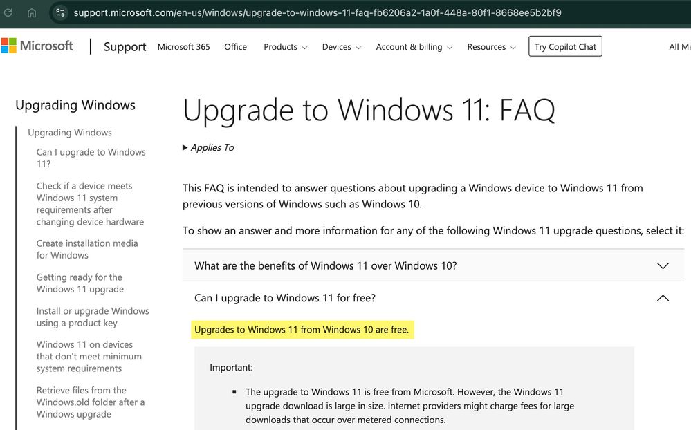The height and width of the screenshot is (430, 691).
Task: Open the check device meets requirements link
Action: pyautogui.click(x=90, y=203)
